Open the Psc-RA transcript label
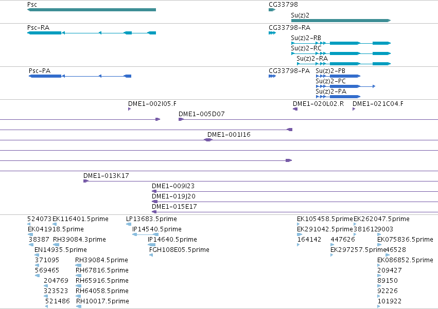The image size is (438, 309). point(38,28)
